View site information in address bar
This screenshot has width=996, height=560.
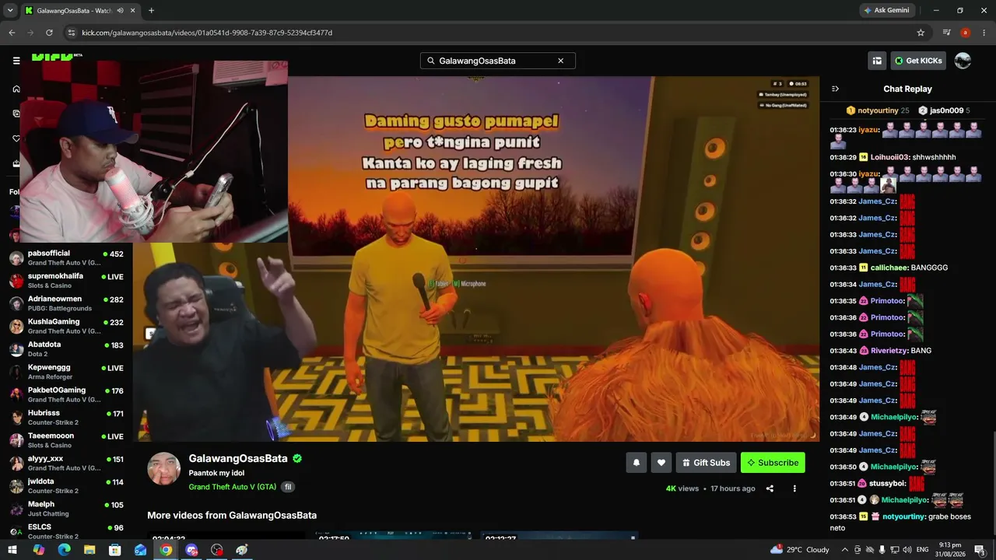click(x=72, y=33)
